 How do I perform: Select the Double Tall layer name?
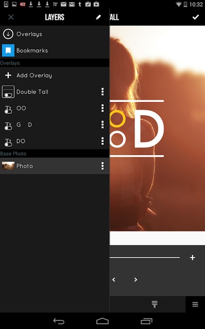32,92
